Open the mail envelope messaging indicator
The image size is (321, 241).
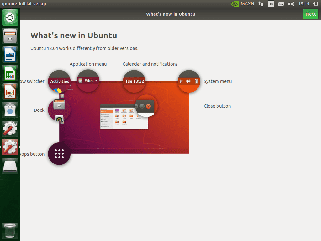point(281,4)
